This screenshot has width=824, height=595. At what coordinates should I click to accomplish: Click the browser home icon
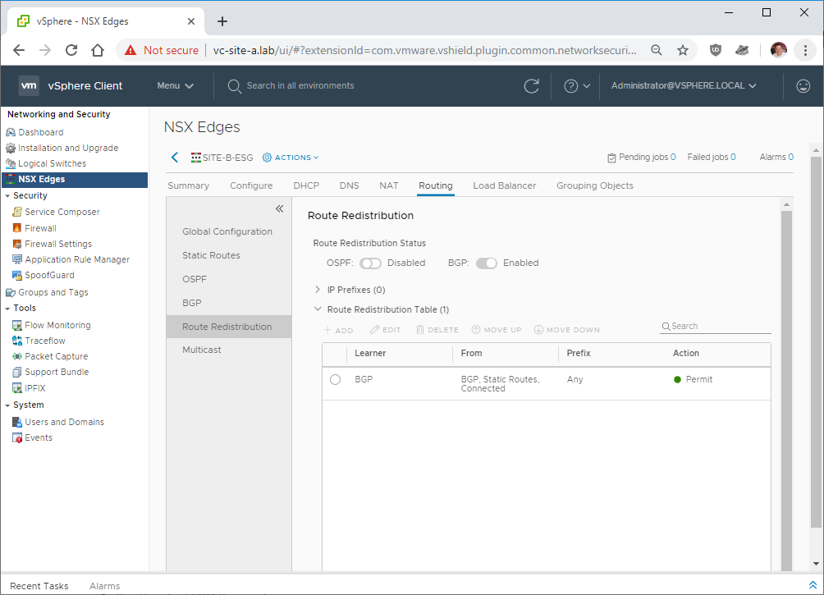(x=97, y=50)
